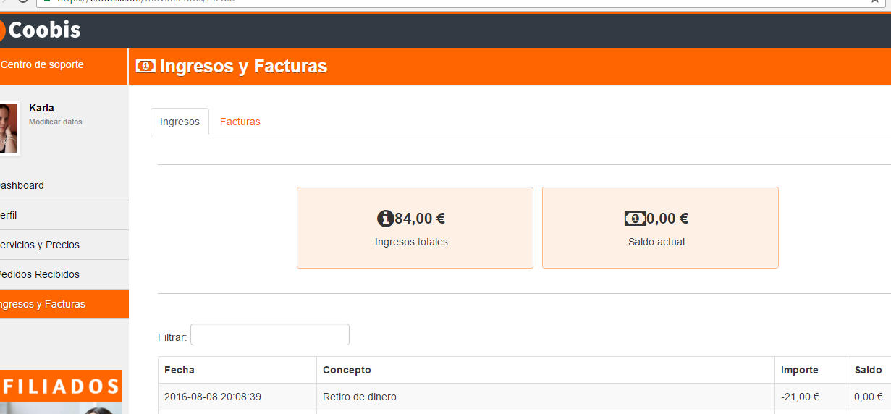Click Modificar datos link
Screen dimensions: 891x414
[x=55, y=122]
